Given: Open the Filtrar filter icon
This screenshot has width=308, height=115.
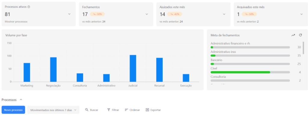Looking at the screenshot, I should click(109, 110).
